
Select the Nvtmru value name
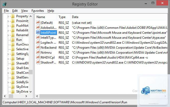(x=46, y=53)
